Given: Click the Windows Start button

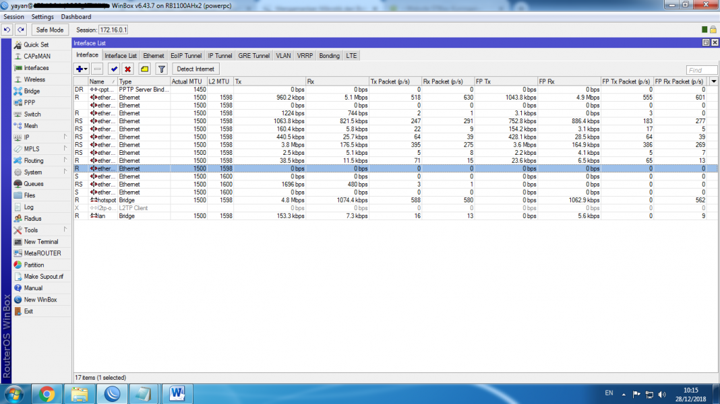Looking at the screenshot, I should 13,394.
